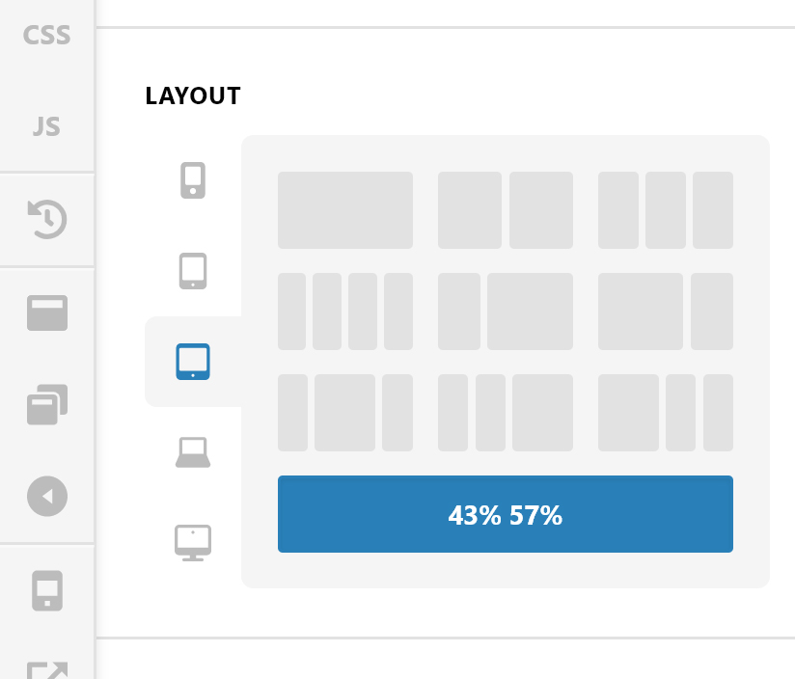Open the CSS panel in sidebar

pos(46,35)
